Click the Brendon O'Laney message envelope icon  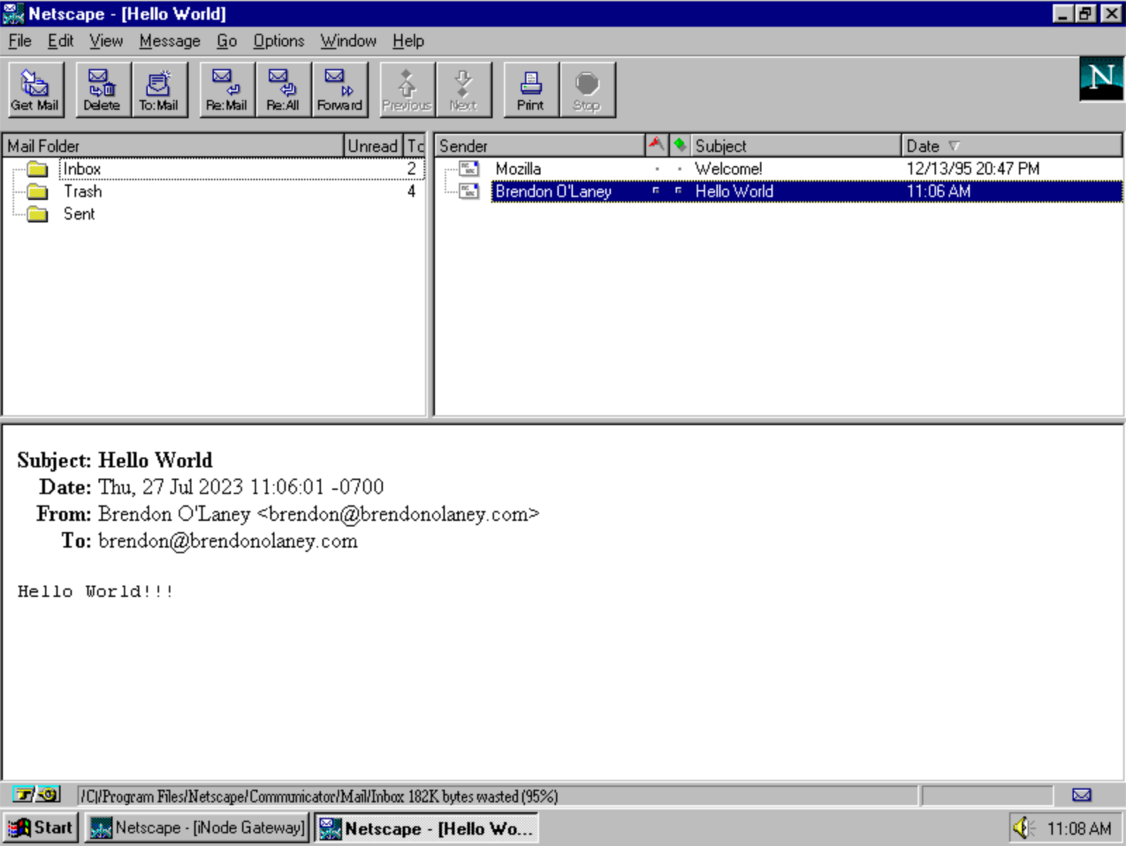tap(469, 191)
